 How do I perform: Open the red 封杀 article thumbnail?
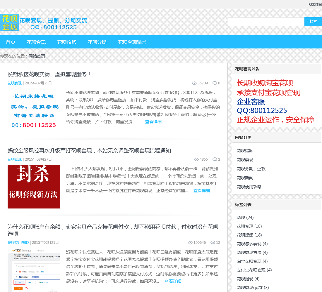[x=34, y=187]
